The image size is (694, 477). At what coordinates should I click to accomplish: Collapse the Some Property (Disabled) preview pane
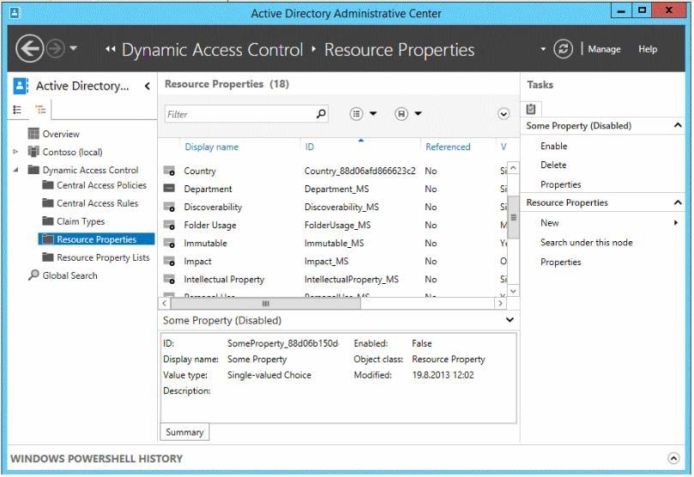click(510, 319)
